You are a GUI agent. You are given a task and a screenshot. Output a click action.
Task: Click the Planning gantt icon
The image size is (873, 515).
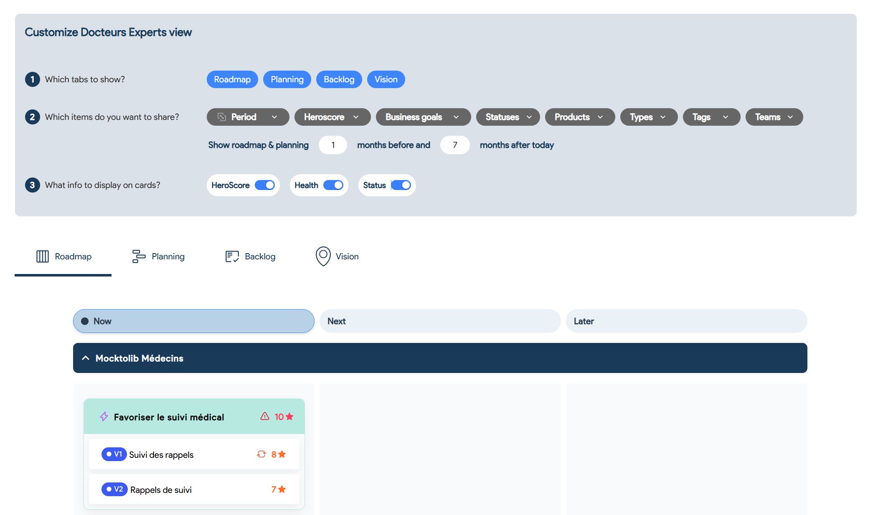(x=139, y=256)
